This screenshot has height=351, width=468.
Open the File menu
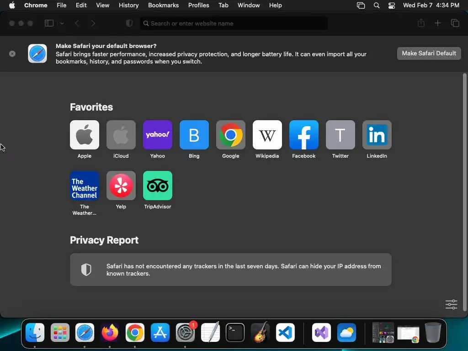(62, 5)
